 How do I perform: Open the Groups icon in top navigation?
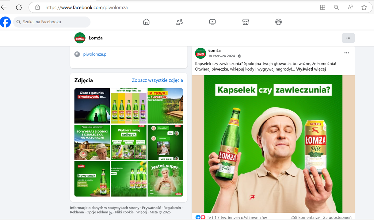tap(278, 22)
